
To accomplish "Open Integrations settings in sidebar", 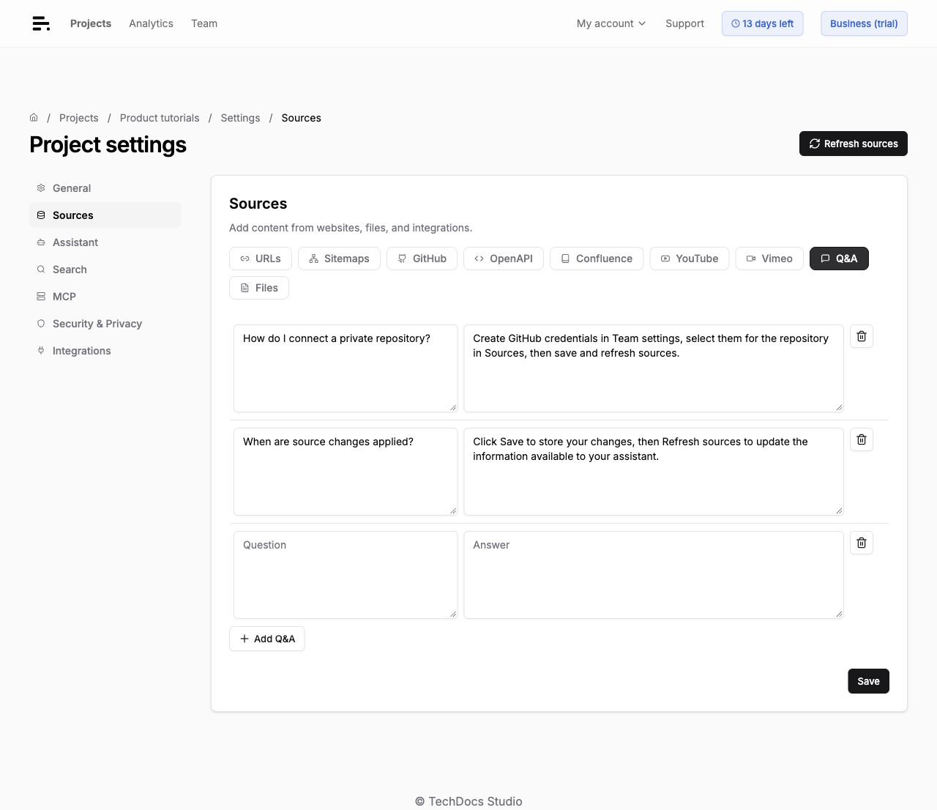I will tap(105, 351).
